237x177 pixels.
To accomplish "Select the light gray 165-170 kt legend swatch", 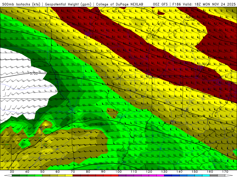I will (221, 176).
